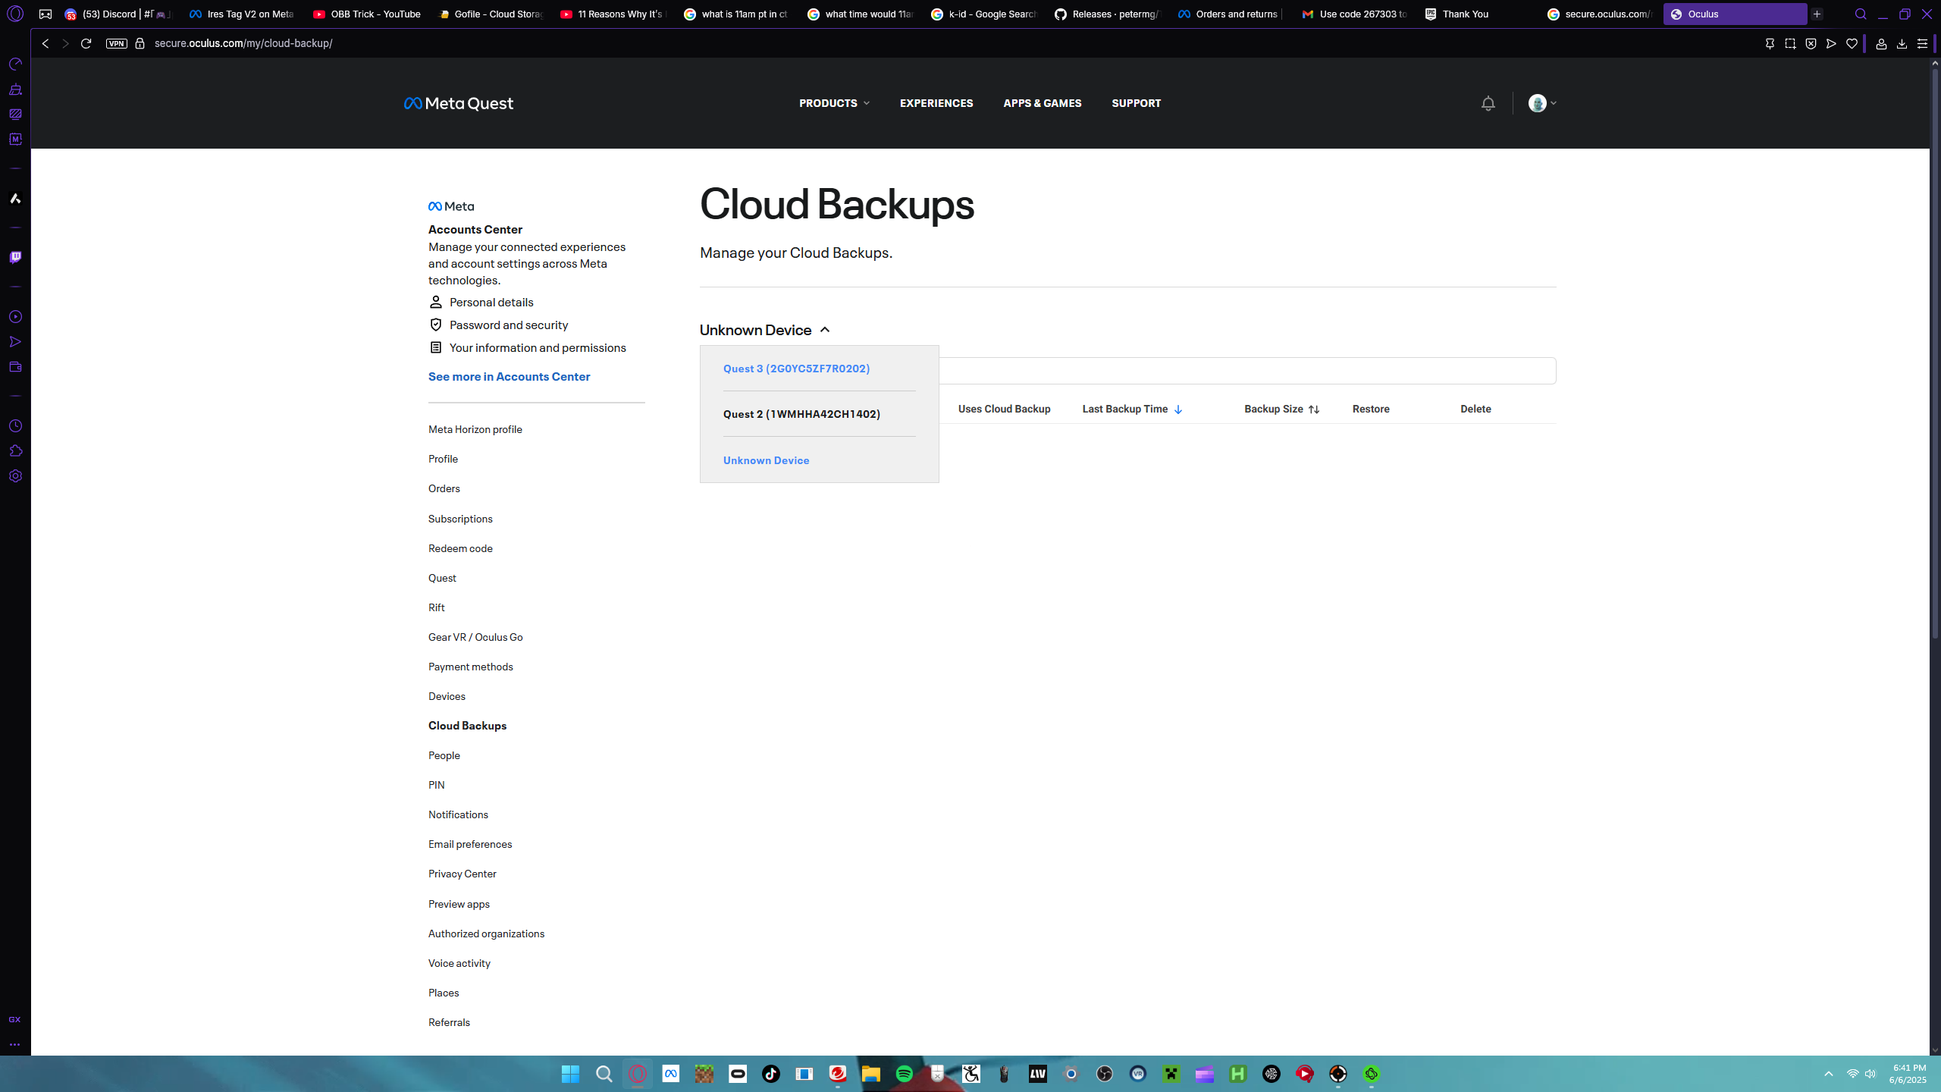Go to Meta Horizon profile page

(x=475, y=429)
